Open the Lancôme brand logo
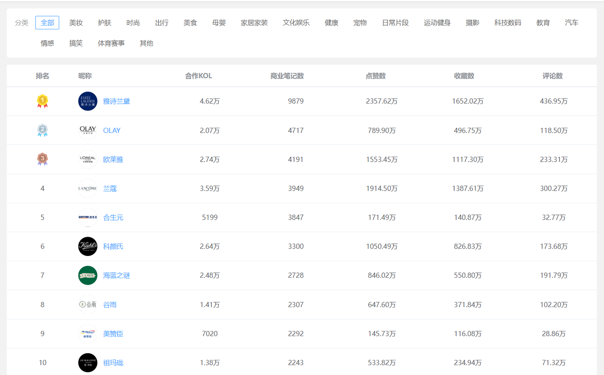Image resolution: width=604 pixels, height=375 pixels. (x=88, y=189)
